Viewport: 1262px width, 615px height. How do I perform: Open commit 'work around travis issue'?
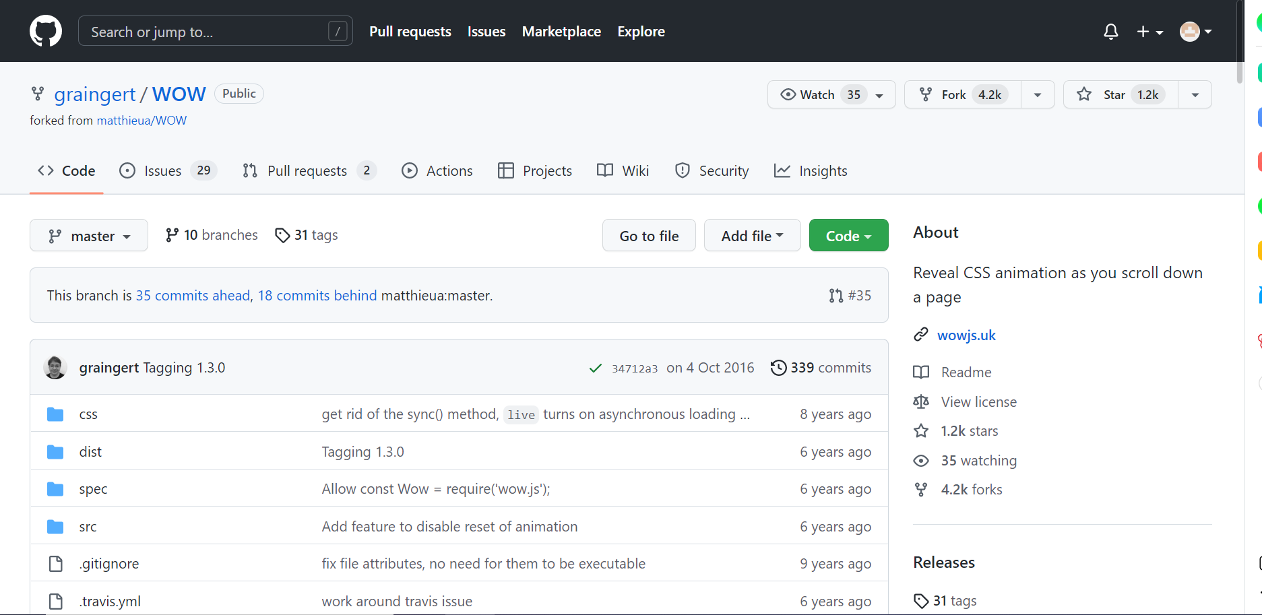point(397,602)
